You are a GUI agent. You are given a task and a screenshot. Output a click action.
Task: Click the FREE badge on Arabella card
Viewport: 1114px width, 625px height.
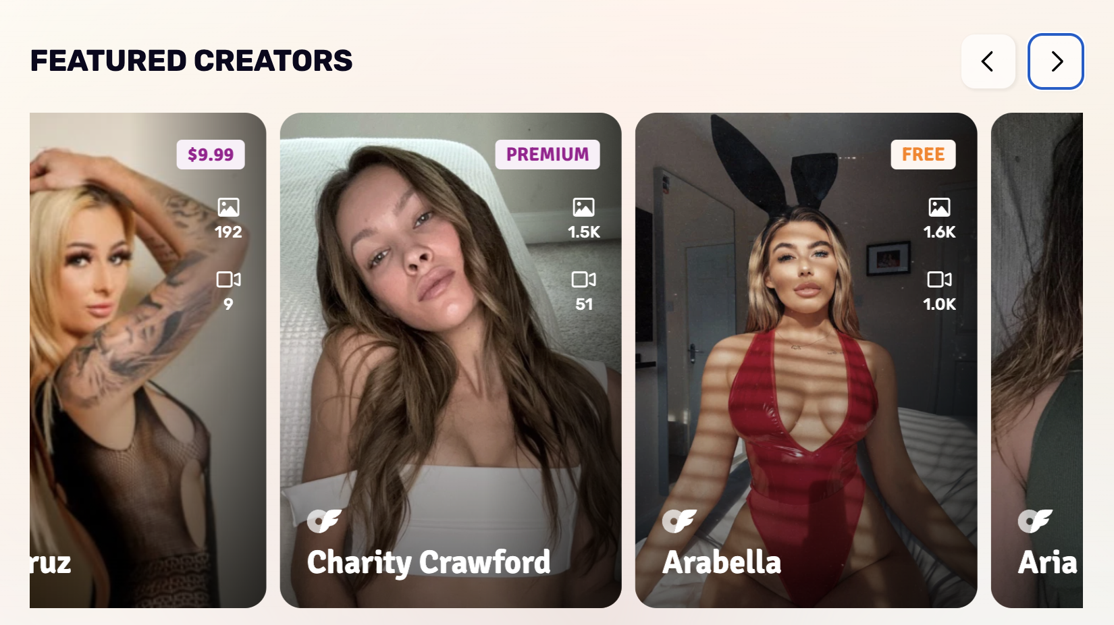pos(923,155)
